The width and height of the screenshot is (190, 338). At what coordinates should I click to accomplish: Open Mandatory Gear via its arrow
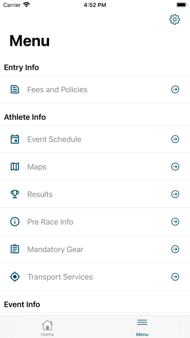[x=175, y=249]
